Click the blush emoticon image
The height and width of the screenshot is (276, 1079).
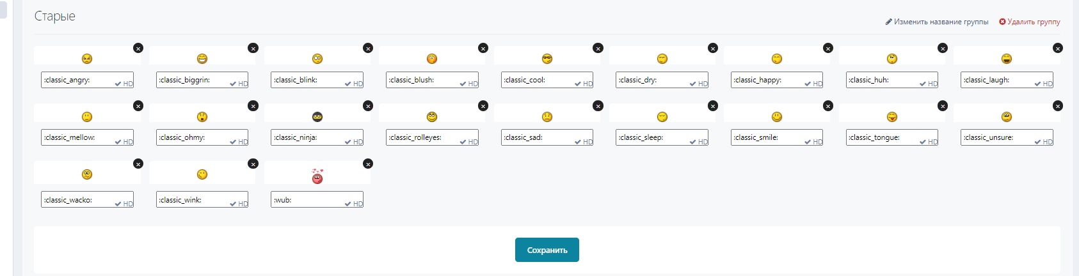click(x=432, y=59)
